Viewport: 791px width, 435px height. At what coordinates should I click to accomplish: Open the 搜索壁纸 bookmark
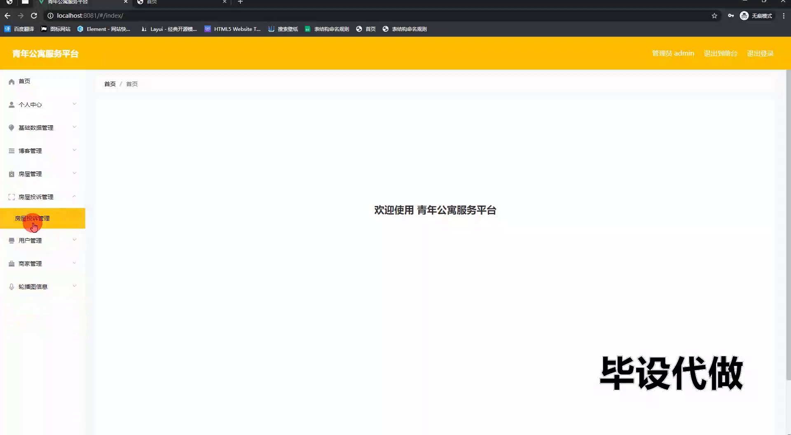pos(283,29)
